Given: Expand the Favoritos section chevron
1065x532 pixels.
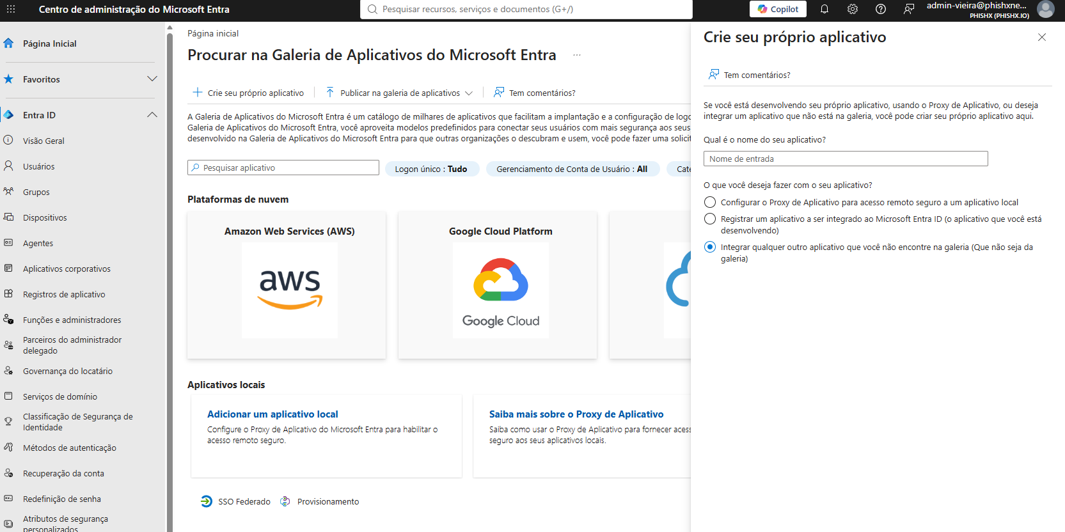Looking at the screenshot, I should coord(152,79).
